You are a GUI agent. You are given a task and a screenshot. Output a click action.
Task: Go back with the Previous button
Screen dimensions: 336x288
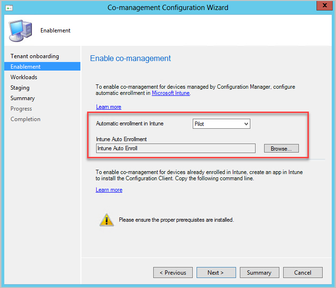[x=173, y=273]
